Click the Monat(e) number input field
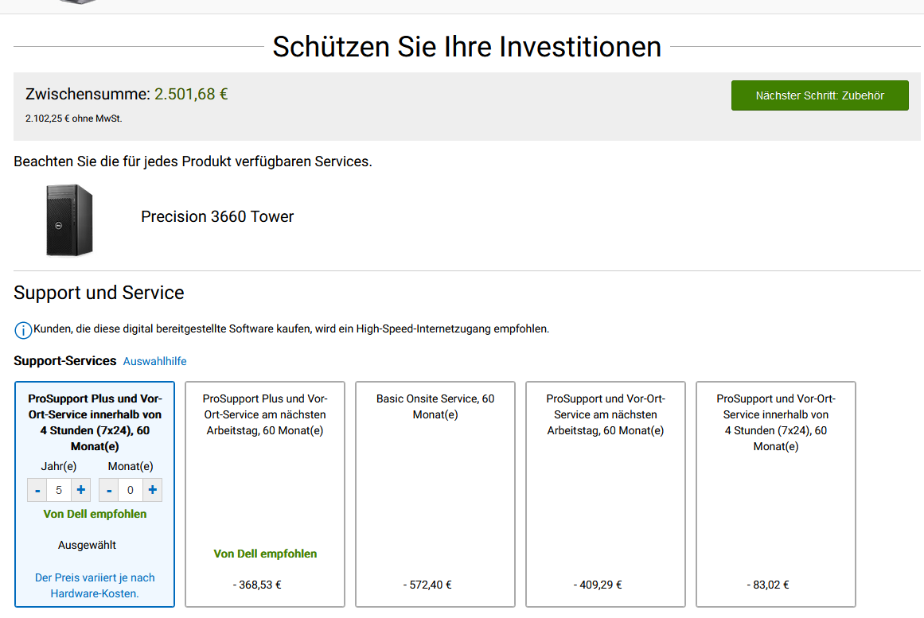 [x=130, y=489]
